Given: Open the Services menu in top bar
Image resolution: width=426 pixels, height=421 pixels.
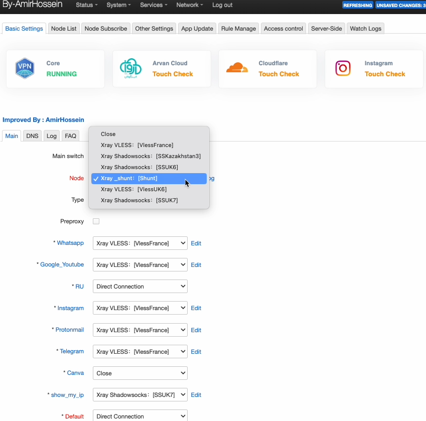Looking at the screenshot, I should click(x=154, y=5).
